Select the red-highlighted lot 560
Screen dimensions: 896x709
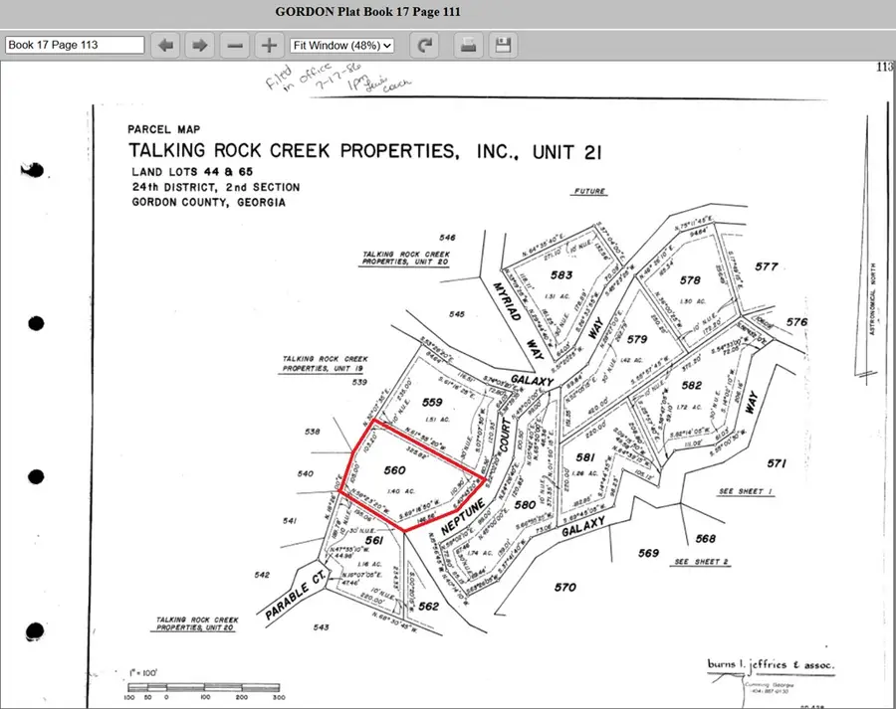tap(395, 469)
